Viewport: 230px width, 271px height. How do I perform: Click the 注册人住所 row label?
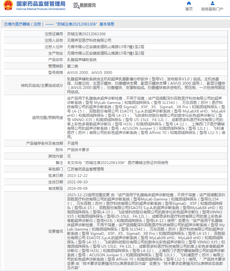point(54,47)
